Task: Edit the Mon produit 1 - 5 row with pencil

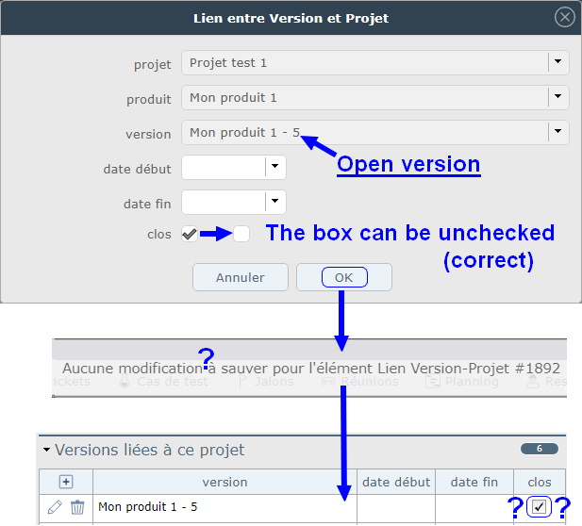Action: 55,507
